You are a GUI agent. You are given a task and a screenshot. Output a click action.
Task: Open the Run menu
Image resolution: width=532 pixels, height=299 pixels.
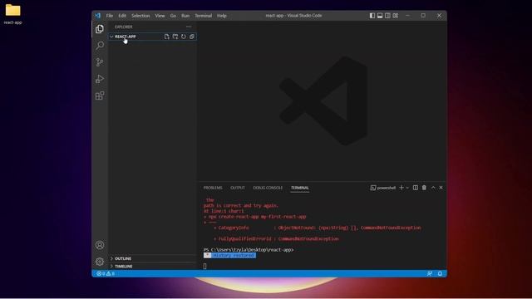point(185,16)
